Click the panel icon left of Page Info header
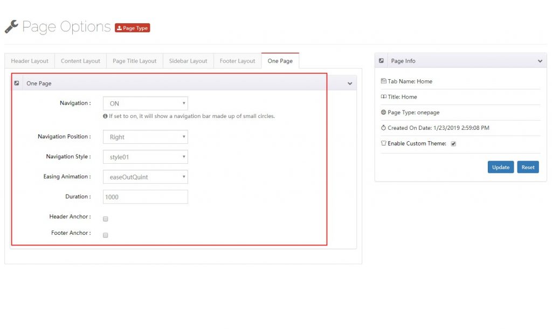Screen dimensions: 552x334 (382, 60)
